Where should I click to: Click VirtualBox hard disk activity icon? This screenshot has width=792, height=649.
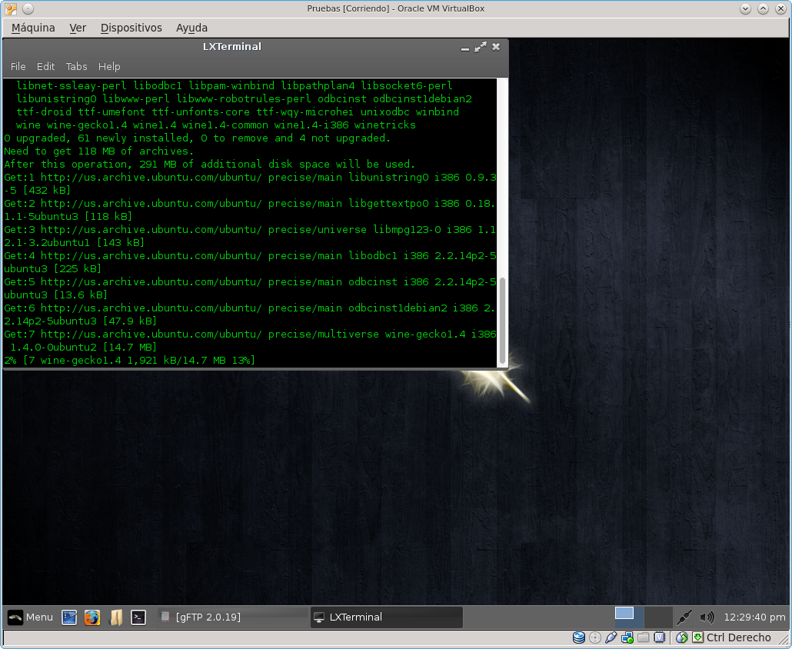(x=579, y=637)
